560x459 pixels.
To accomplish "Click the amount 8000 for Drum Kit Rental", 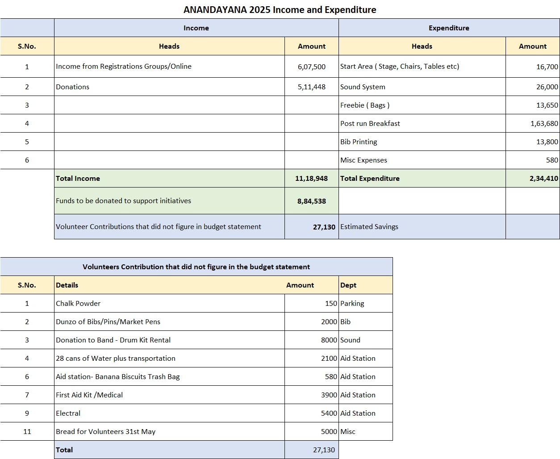I will pos(312,340).
